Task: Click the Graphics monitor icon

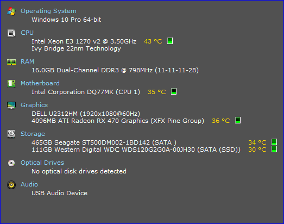Action: coord(11,105)
